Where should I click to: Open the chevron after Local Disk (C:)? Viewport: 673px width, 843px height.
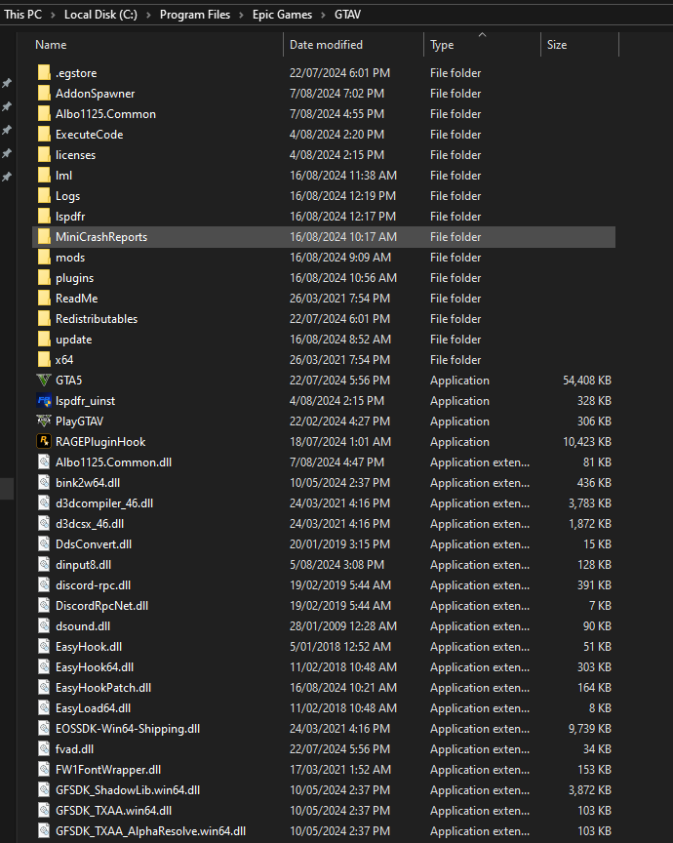(x=148, y=15)
